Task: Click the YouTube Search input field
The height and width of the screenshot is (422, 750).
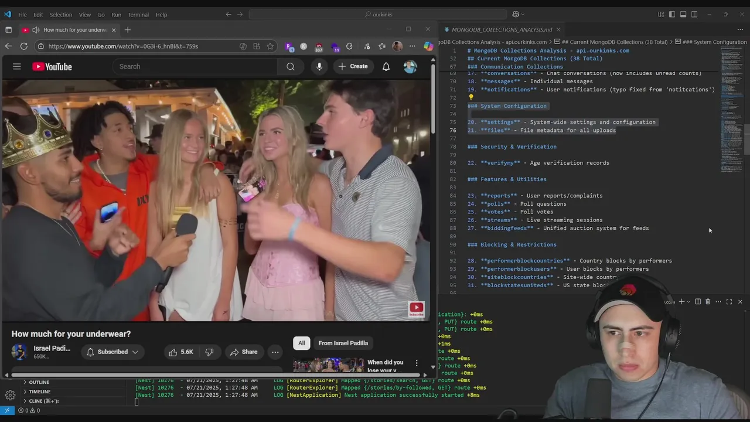Action: (x=195, y=67)
